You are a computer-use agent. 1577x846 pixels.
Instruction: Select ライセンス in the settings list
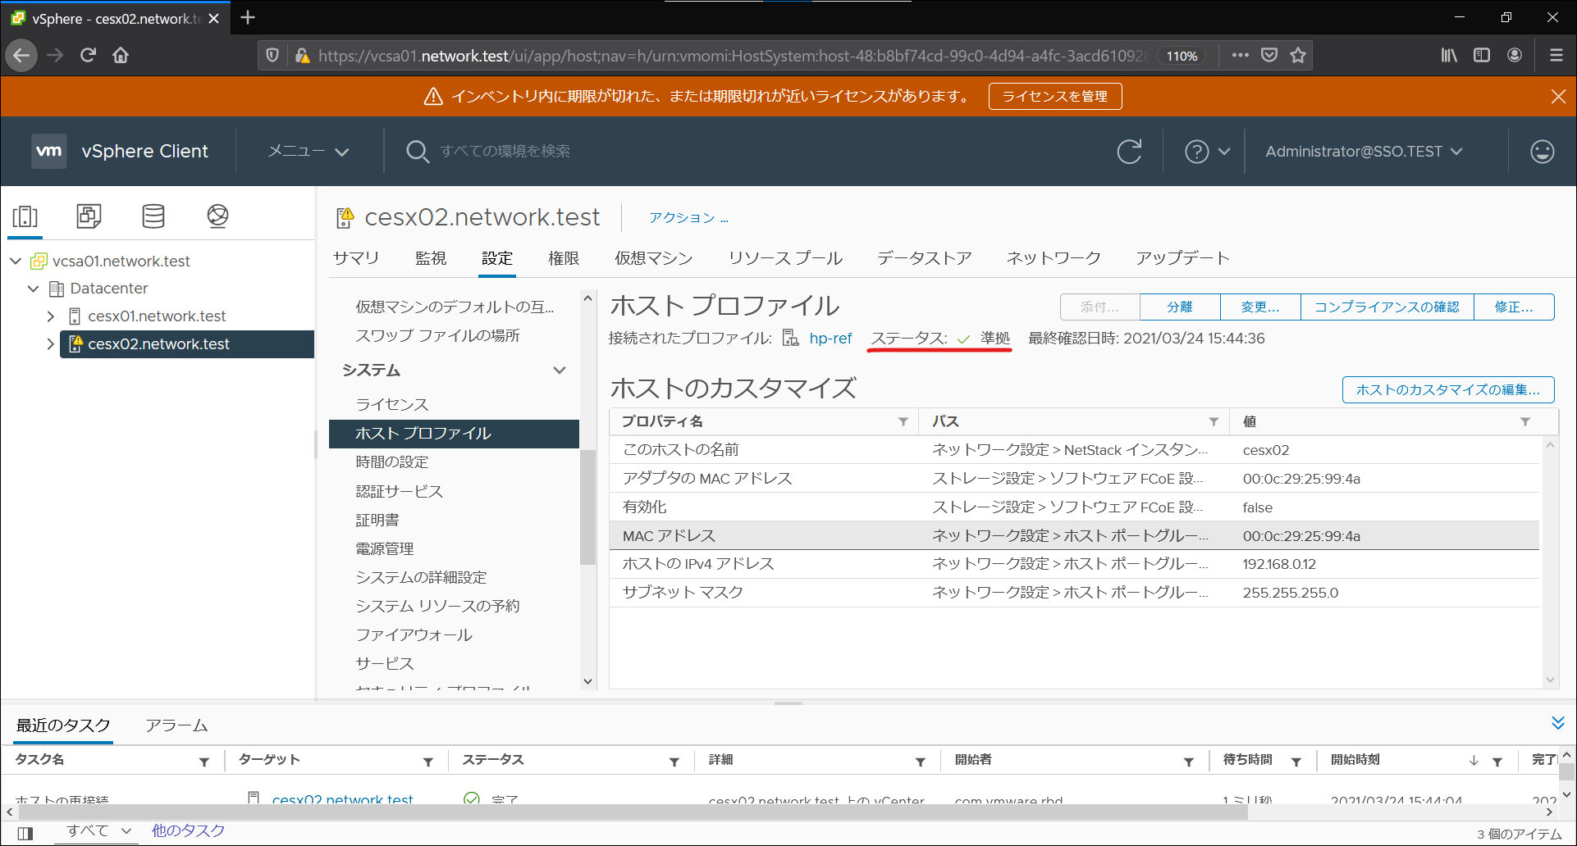(x=392, y=404)
